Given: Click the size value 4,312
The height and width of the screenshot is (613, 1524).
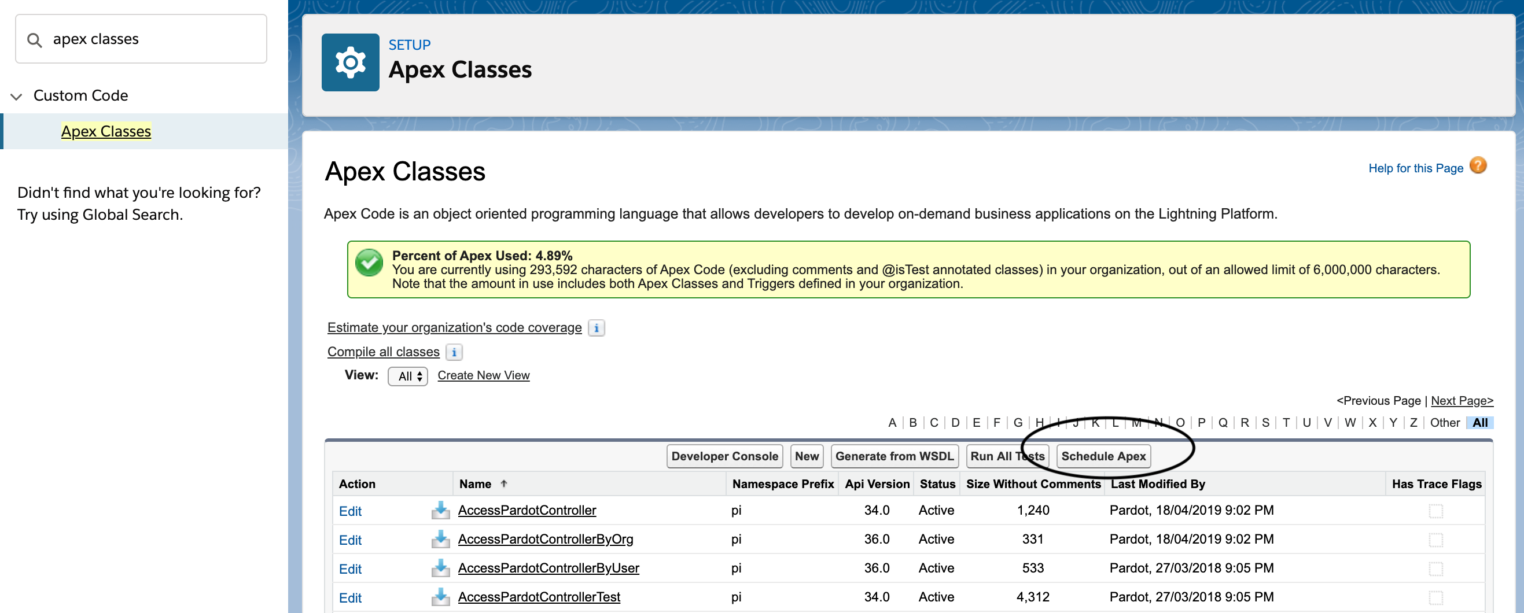Looking at the screenshot, I should tap(1032, 597).
